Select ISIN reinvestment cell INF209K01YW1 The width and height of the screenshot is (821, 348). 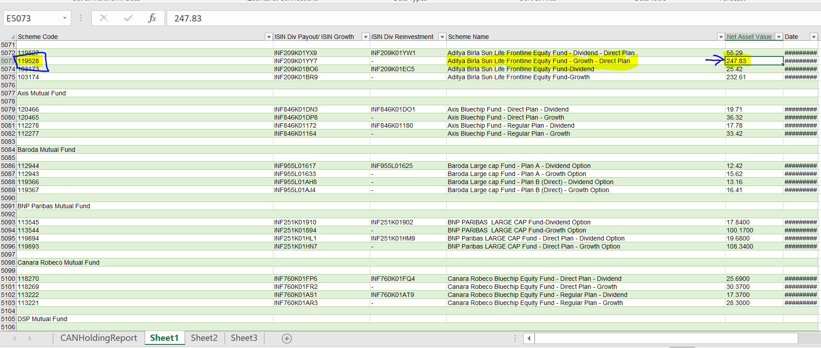coord(408,53)
